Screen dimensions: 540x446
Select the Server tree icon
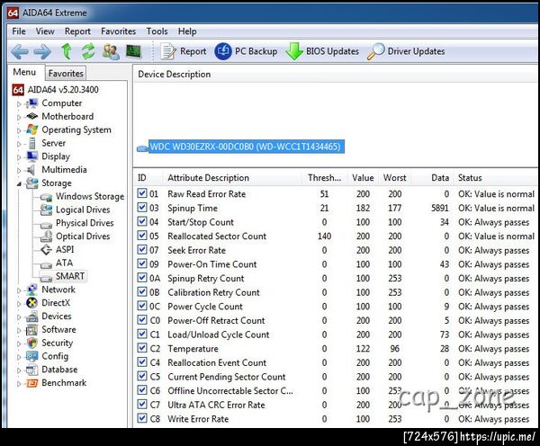tap(32, 143)
